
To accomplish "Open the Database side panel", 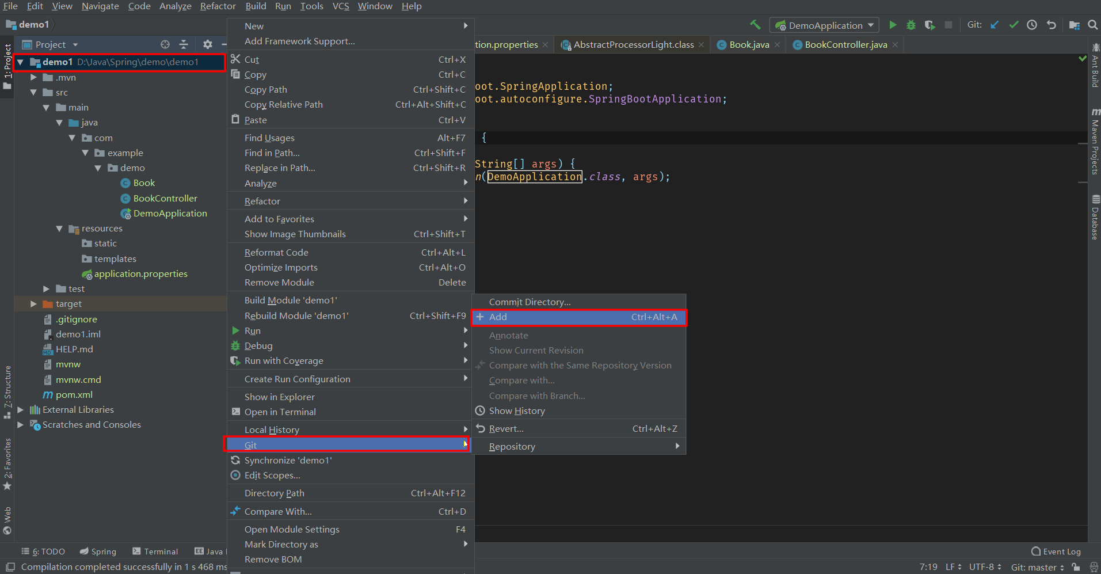I will 1095,217.
